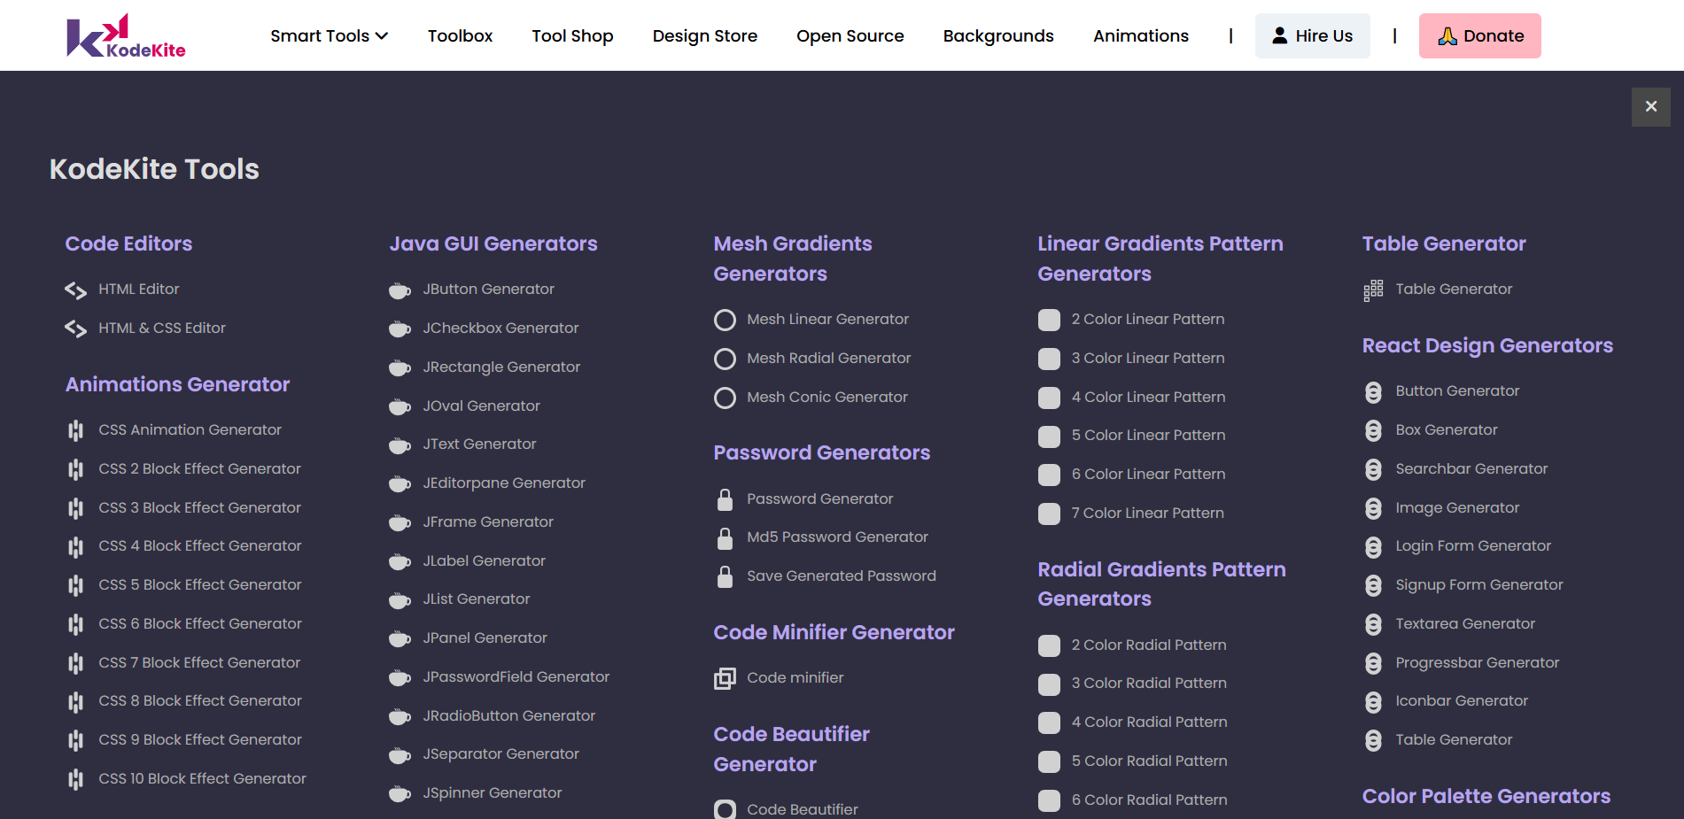This screenshot has width=1684, height=819.
Task: Open the Backgrounds menu item
Action: 998,35
